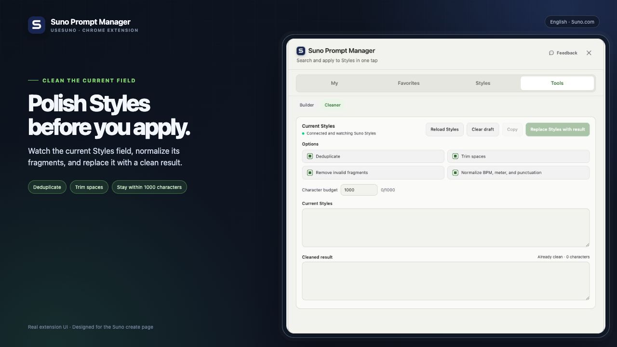Click the English · Suno.com language pill
This screenshot has height=347, width=617.
[572, 22]
